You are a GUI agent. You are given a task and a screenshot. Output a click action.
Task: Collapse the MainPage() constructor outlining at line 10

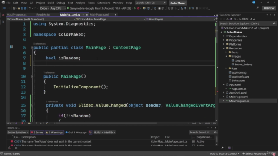tap(32, 76)
